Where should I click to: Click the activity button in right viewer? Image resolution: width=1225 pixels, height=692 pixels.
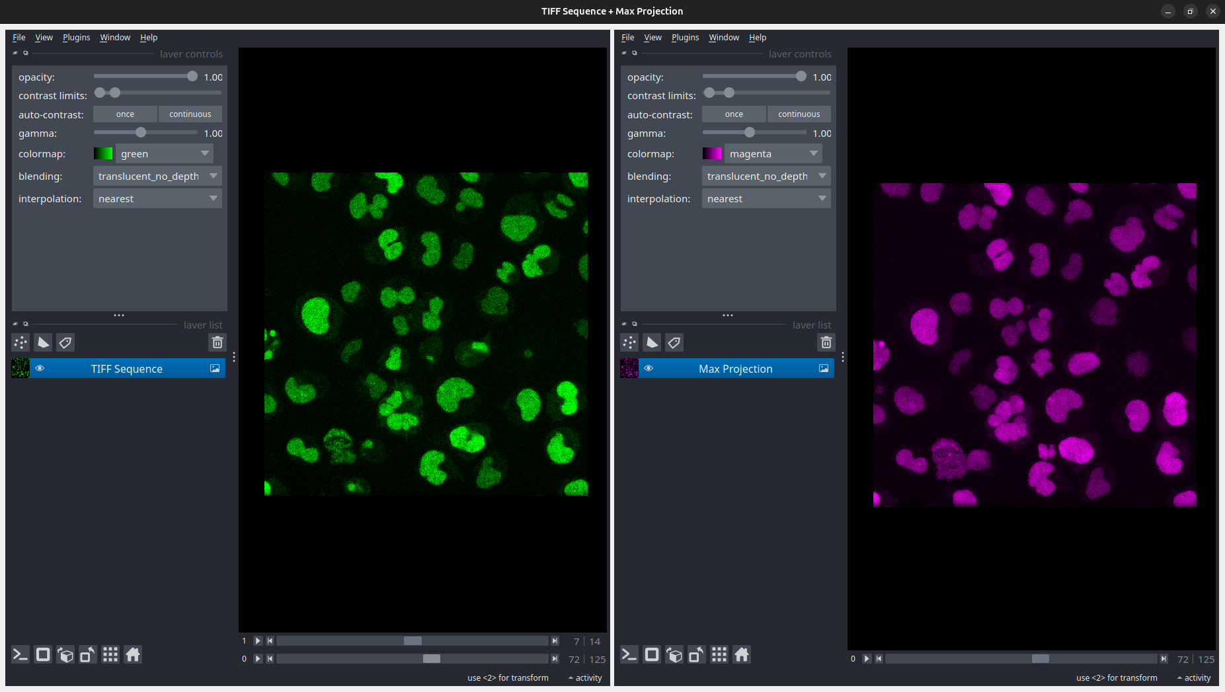[1193, 678]
